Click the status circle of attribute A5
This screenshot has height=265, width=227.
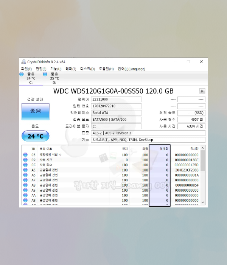point(25,170)
